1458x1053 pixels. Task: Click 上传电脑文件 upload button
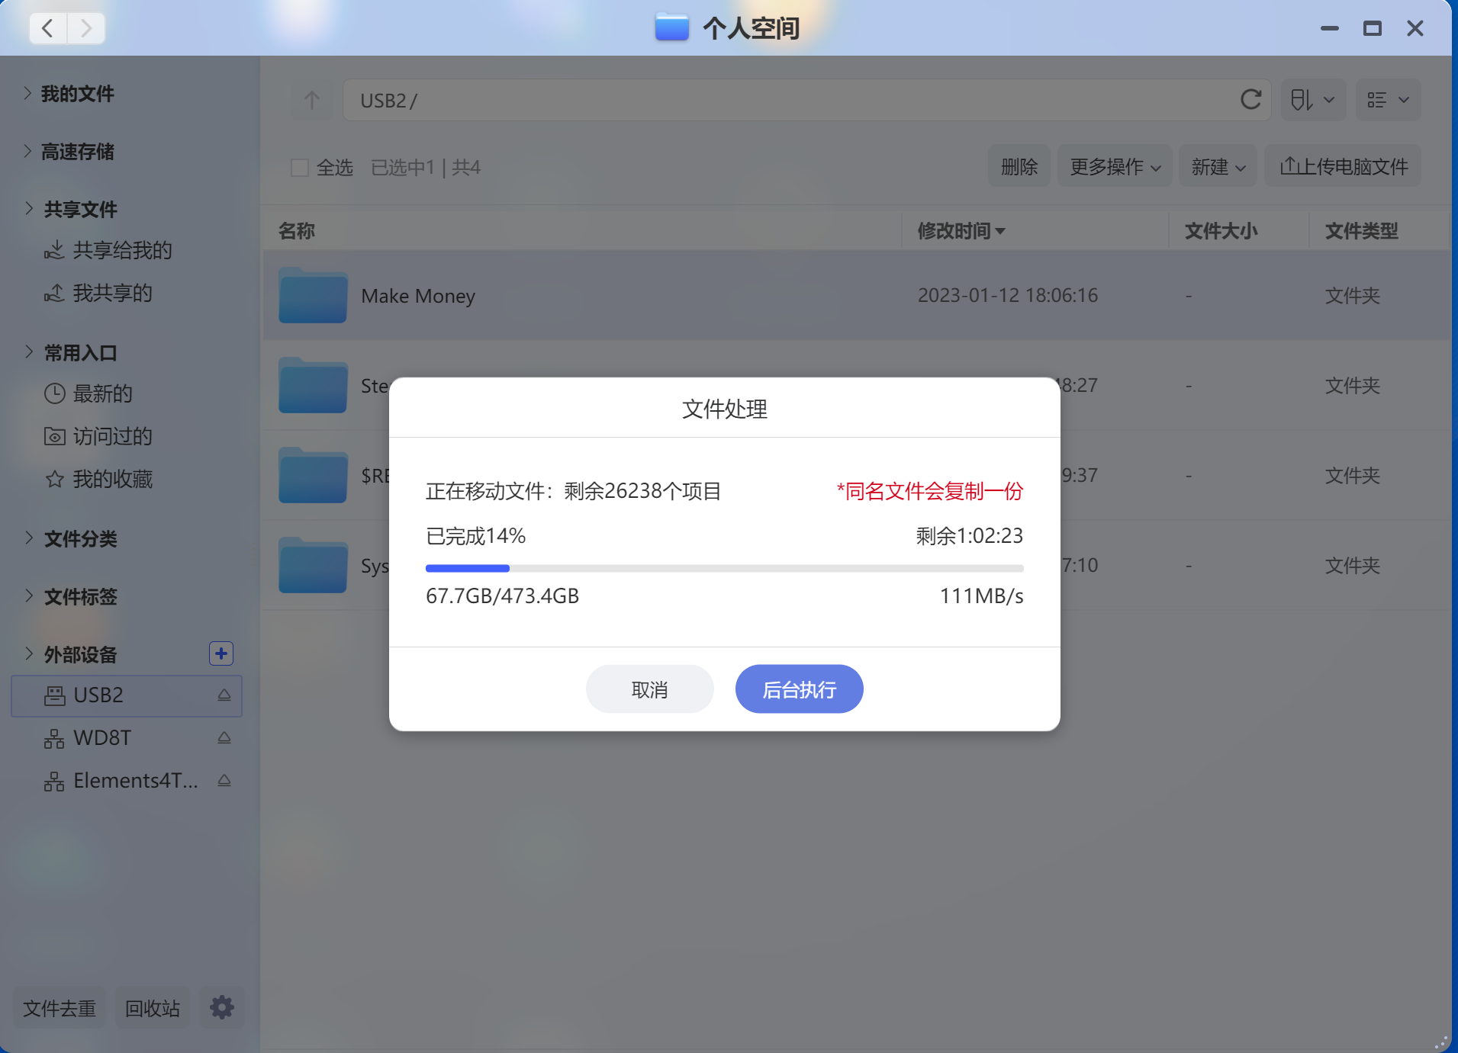1343,166
